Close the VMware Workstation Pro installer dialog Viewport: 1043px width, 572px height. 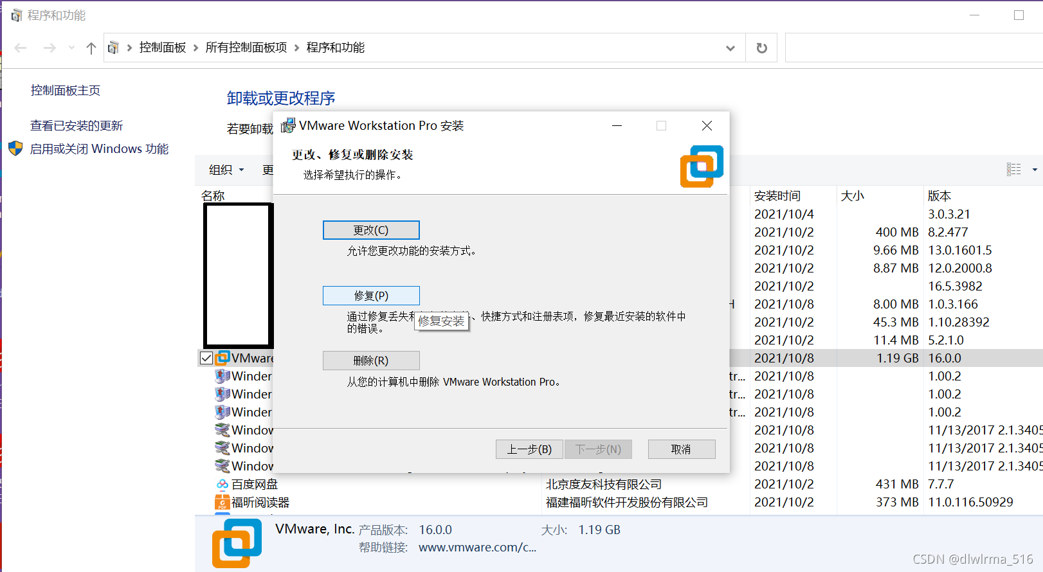pyautogui.click(x=707, y=125)
